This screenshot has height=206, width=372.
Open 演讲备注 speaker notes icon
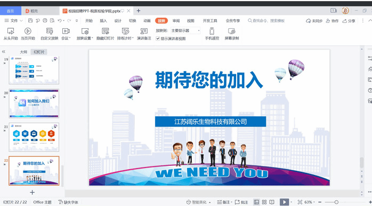coord(144,31)
